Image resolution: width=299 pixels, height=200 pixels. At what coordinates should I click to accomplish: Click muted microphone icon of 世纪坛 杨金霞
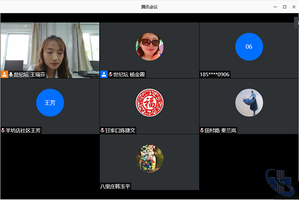point(111,74)
